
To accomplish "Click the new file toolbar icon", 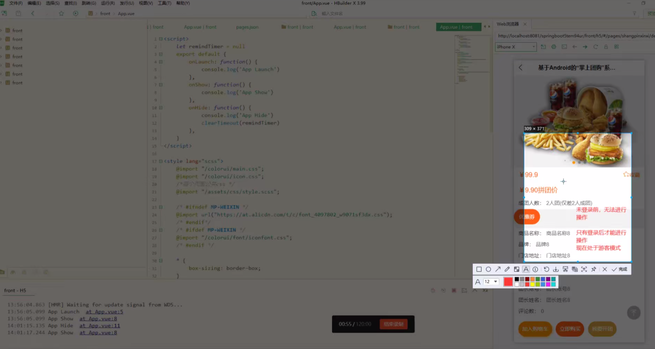I will [4, 13].
